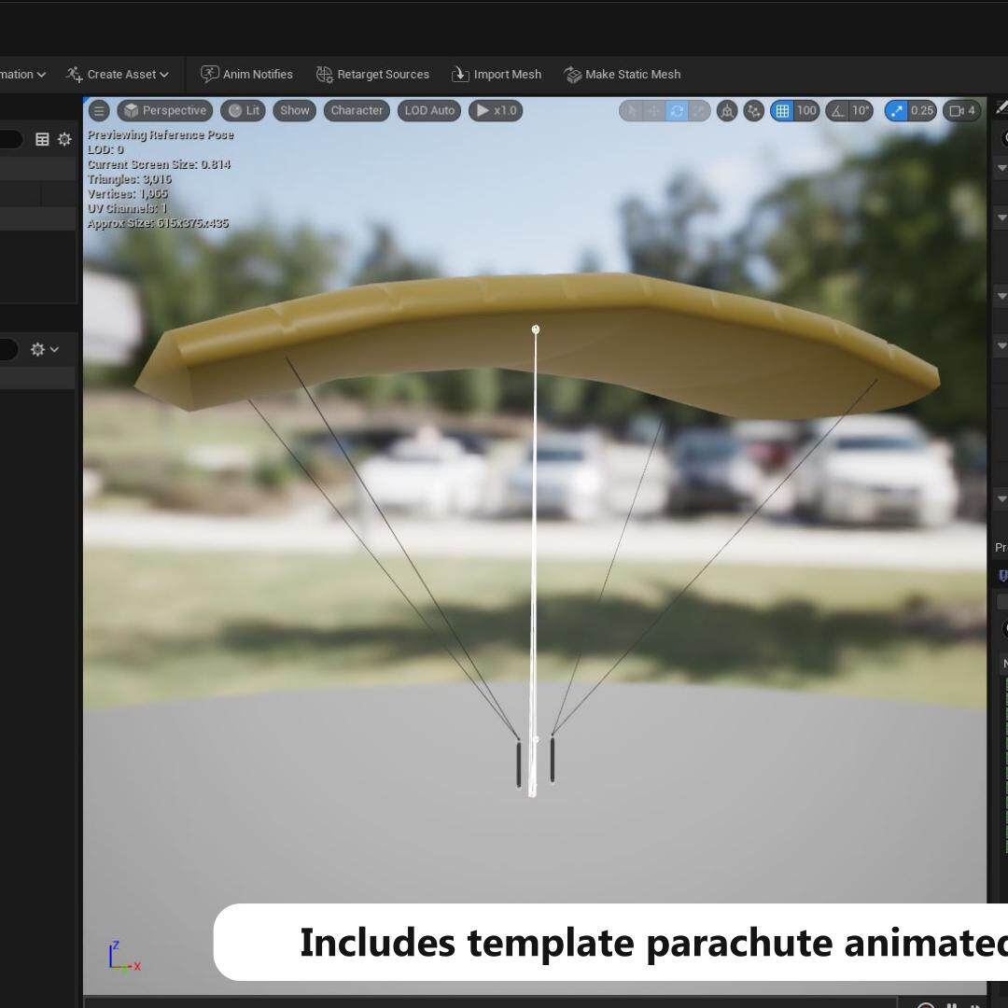Select the translate transform tool
Viewport: 1008px width, 1008px height.
pos(653,111)
